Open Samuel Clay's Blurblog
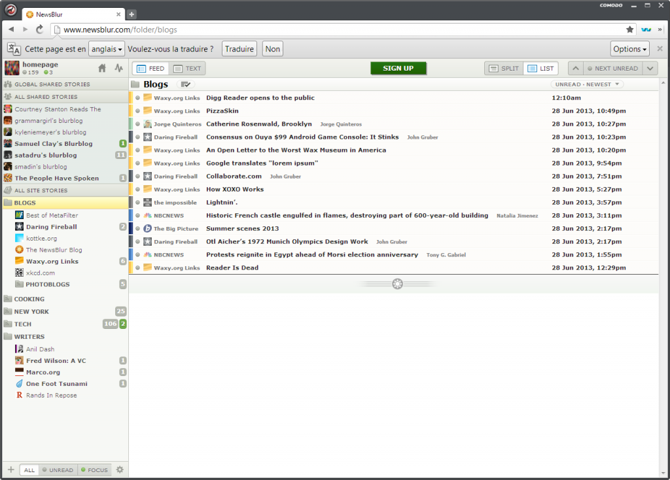670x480 pixels. (65, 143)
